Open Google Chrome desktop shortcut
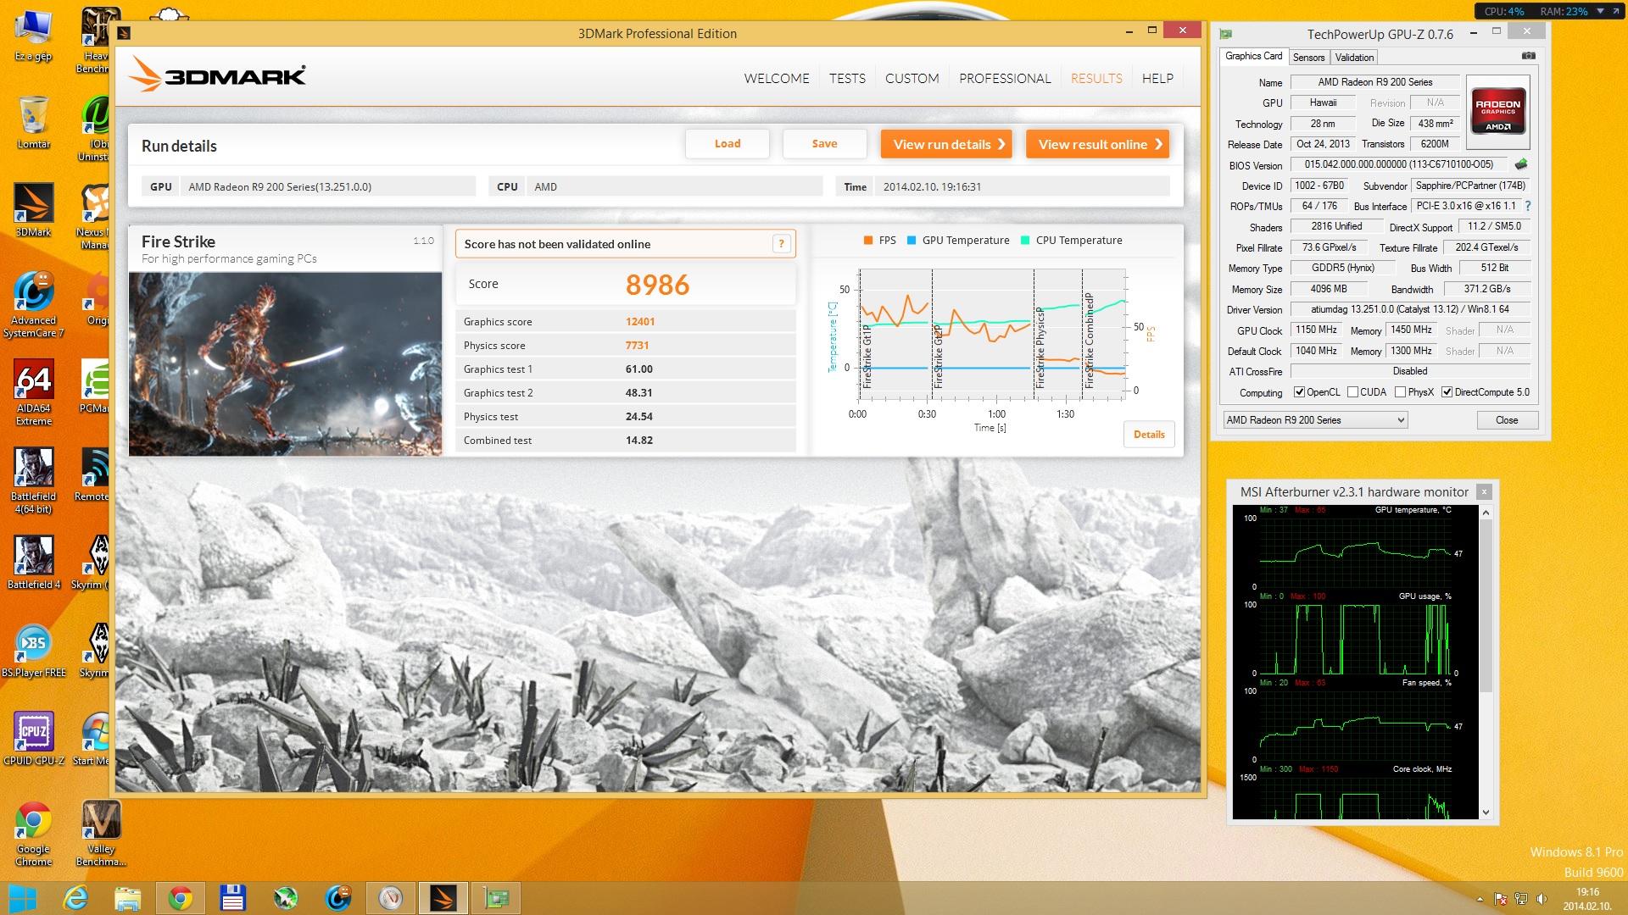The height and width of the screenshot is (915, 1628). coord(34,834)
